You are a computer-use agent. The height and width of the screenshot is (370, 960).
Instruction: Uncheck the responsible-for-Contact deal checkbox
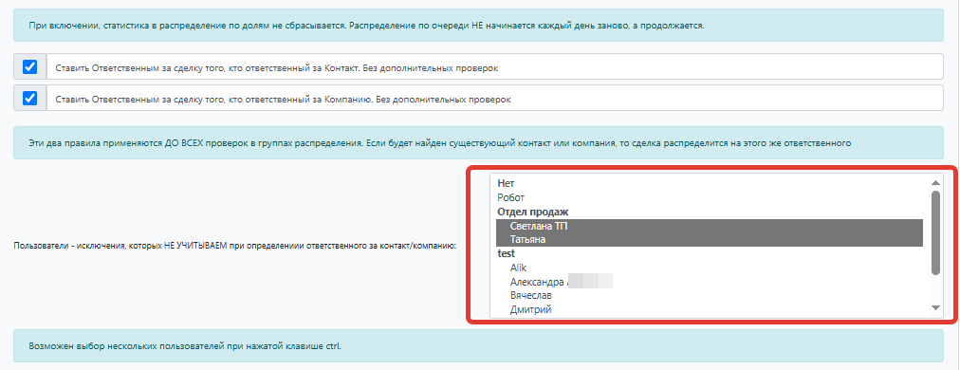[30, 66]
